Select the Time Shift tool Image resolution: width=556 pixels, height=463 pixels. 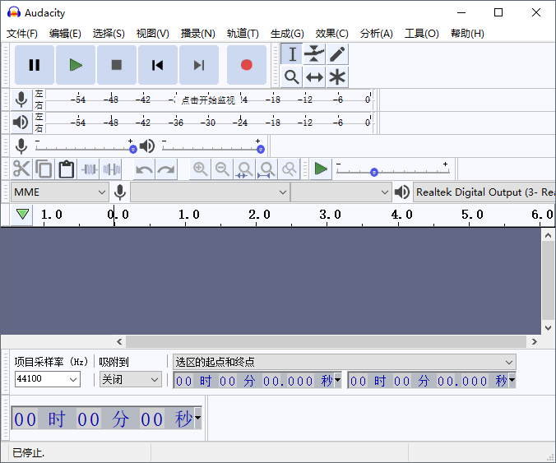pyautogui.click(x=314, y=77)
